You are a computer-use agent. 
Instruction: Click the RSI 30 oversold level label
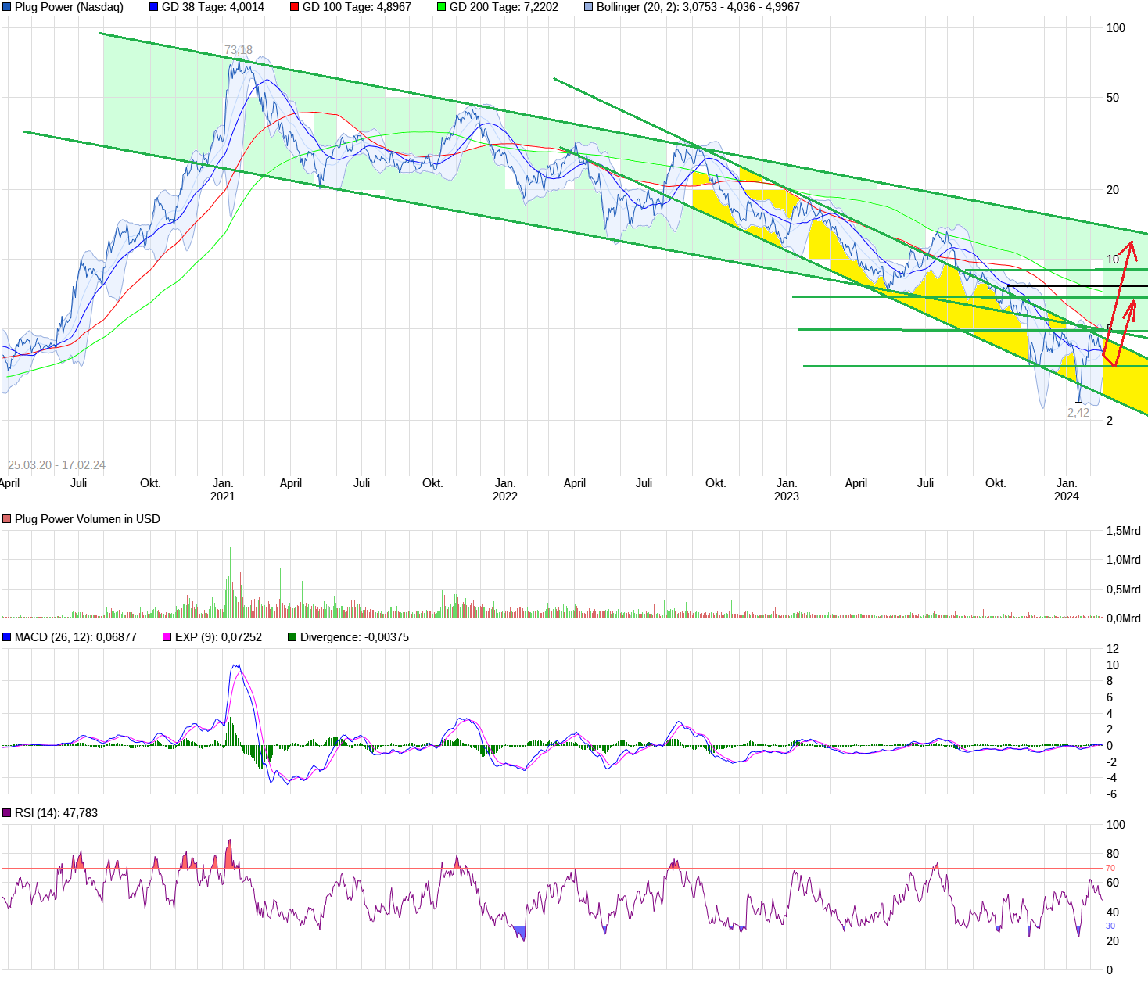pos(1110,926)
